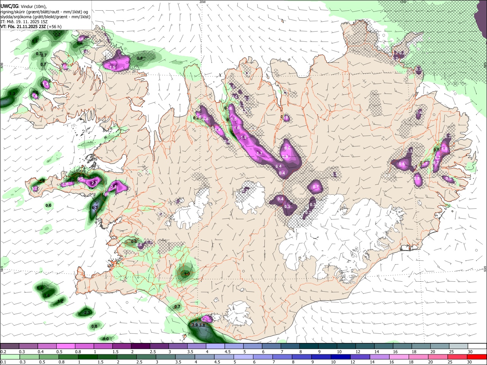Click the '2.3' rain value offshore southwest
The height and width of the screenshot is (365, 487).
click(x=87, y=313)
